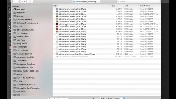Click the folder icon beside Health
Screen dimensions: 176x99
pyautogui.click(x=15, y=74)
